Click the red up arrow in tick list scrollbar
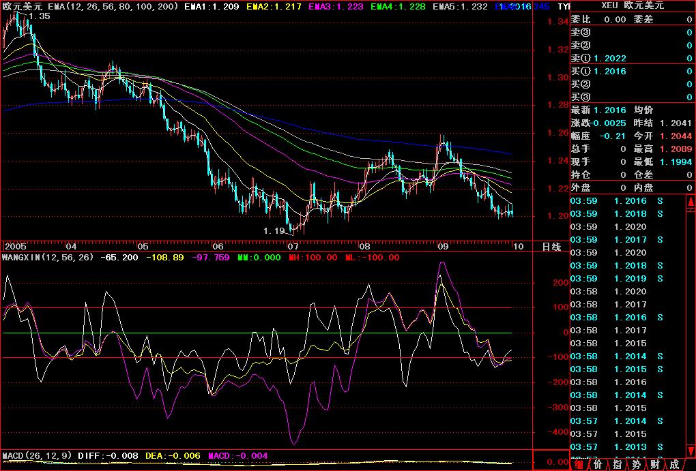 691,202
